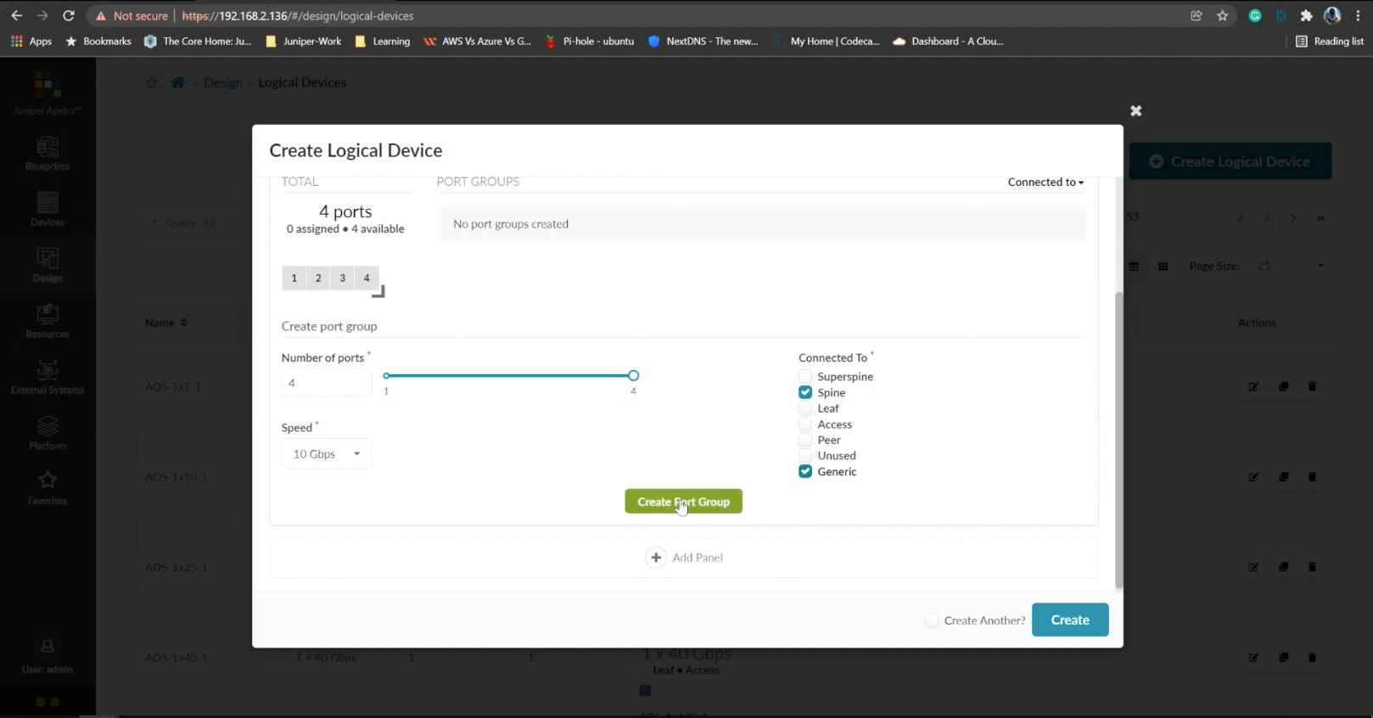
Task: Clone the AOS-1x25-1 logical device
Action: (x=1283, y=567)
